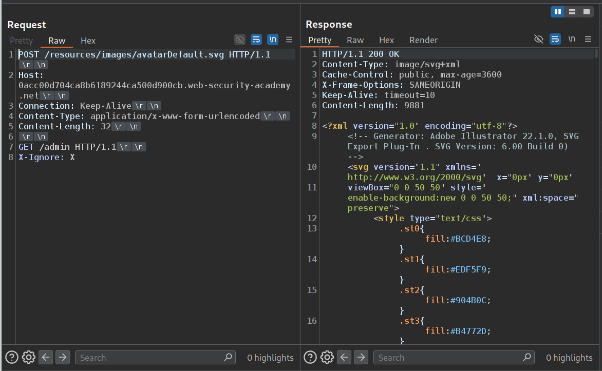
Task: Toggle Request hidden-items eye icon
Action: (239, 40)
